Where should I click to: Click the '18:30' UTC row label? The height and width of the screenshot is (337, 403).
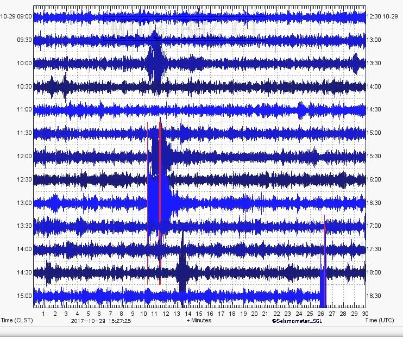[374, 296]
